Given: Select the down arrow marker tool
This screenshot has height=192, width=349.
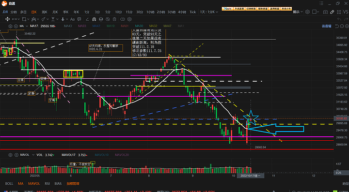Looking at the screenshot, I should [63, 19].
